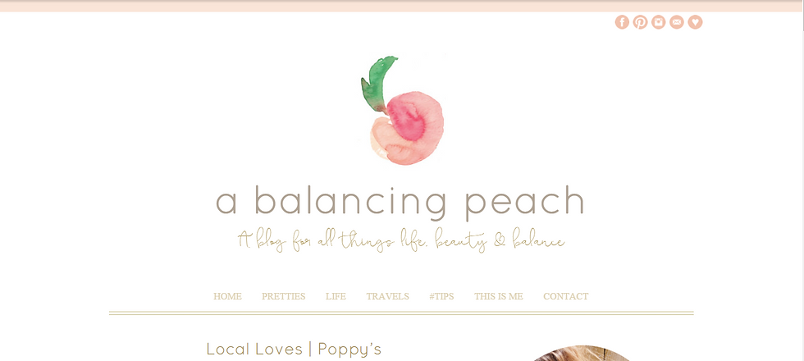The height and width of the screenshot is (361, 804).
Task: Open the CONTACT page
Action: [565, 296]
